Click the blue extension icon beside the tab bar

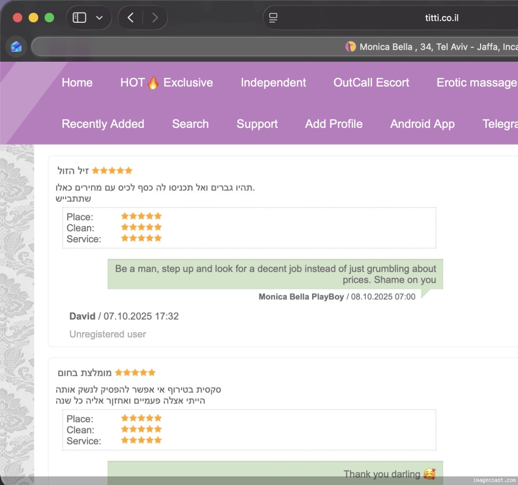(16, 47)
